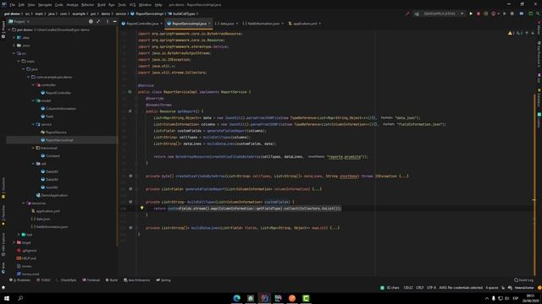Click the build hammer icon
The width and height of the screenshot is (542, 304).
(407, 14)
